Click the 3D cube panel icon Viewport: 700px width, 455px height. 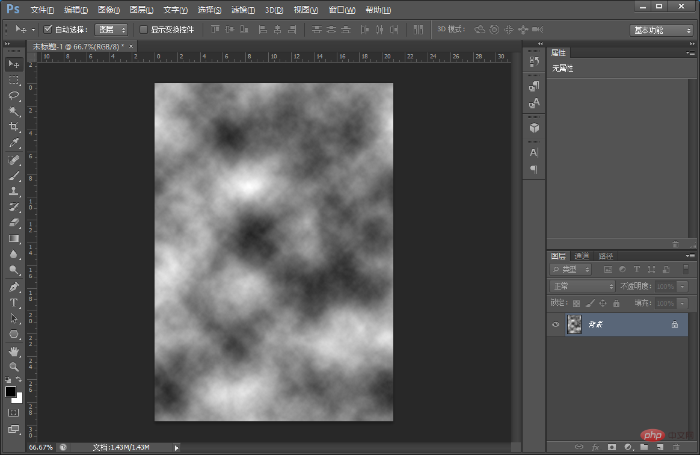[x=534, y=128]
